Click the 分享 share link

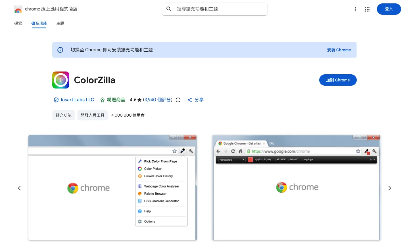(x=199, y=100)
